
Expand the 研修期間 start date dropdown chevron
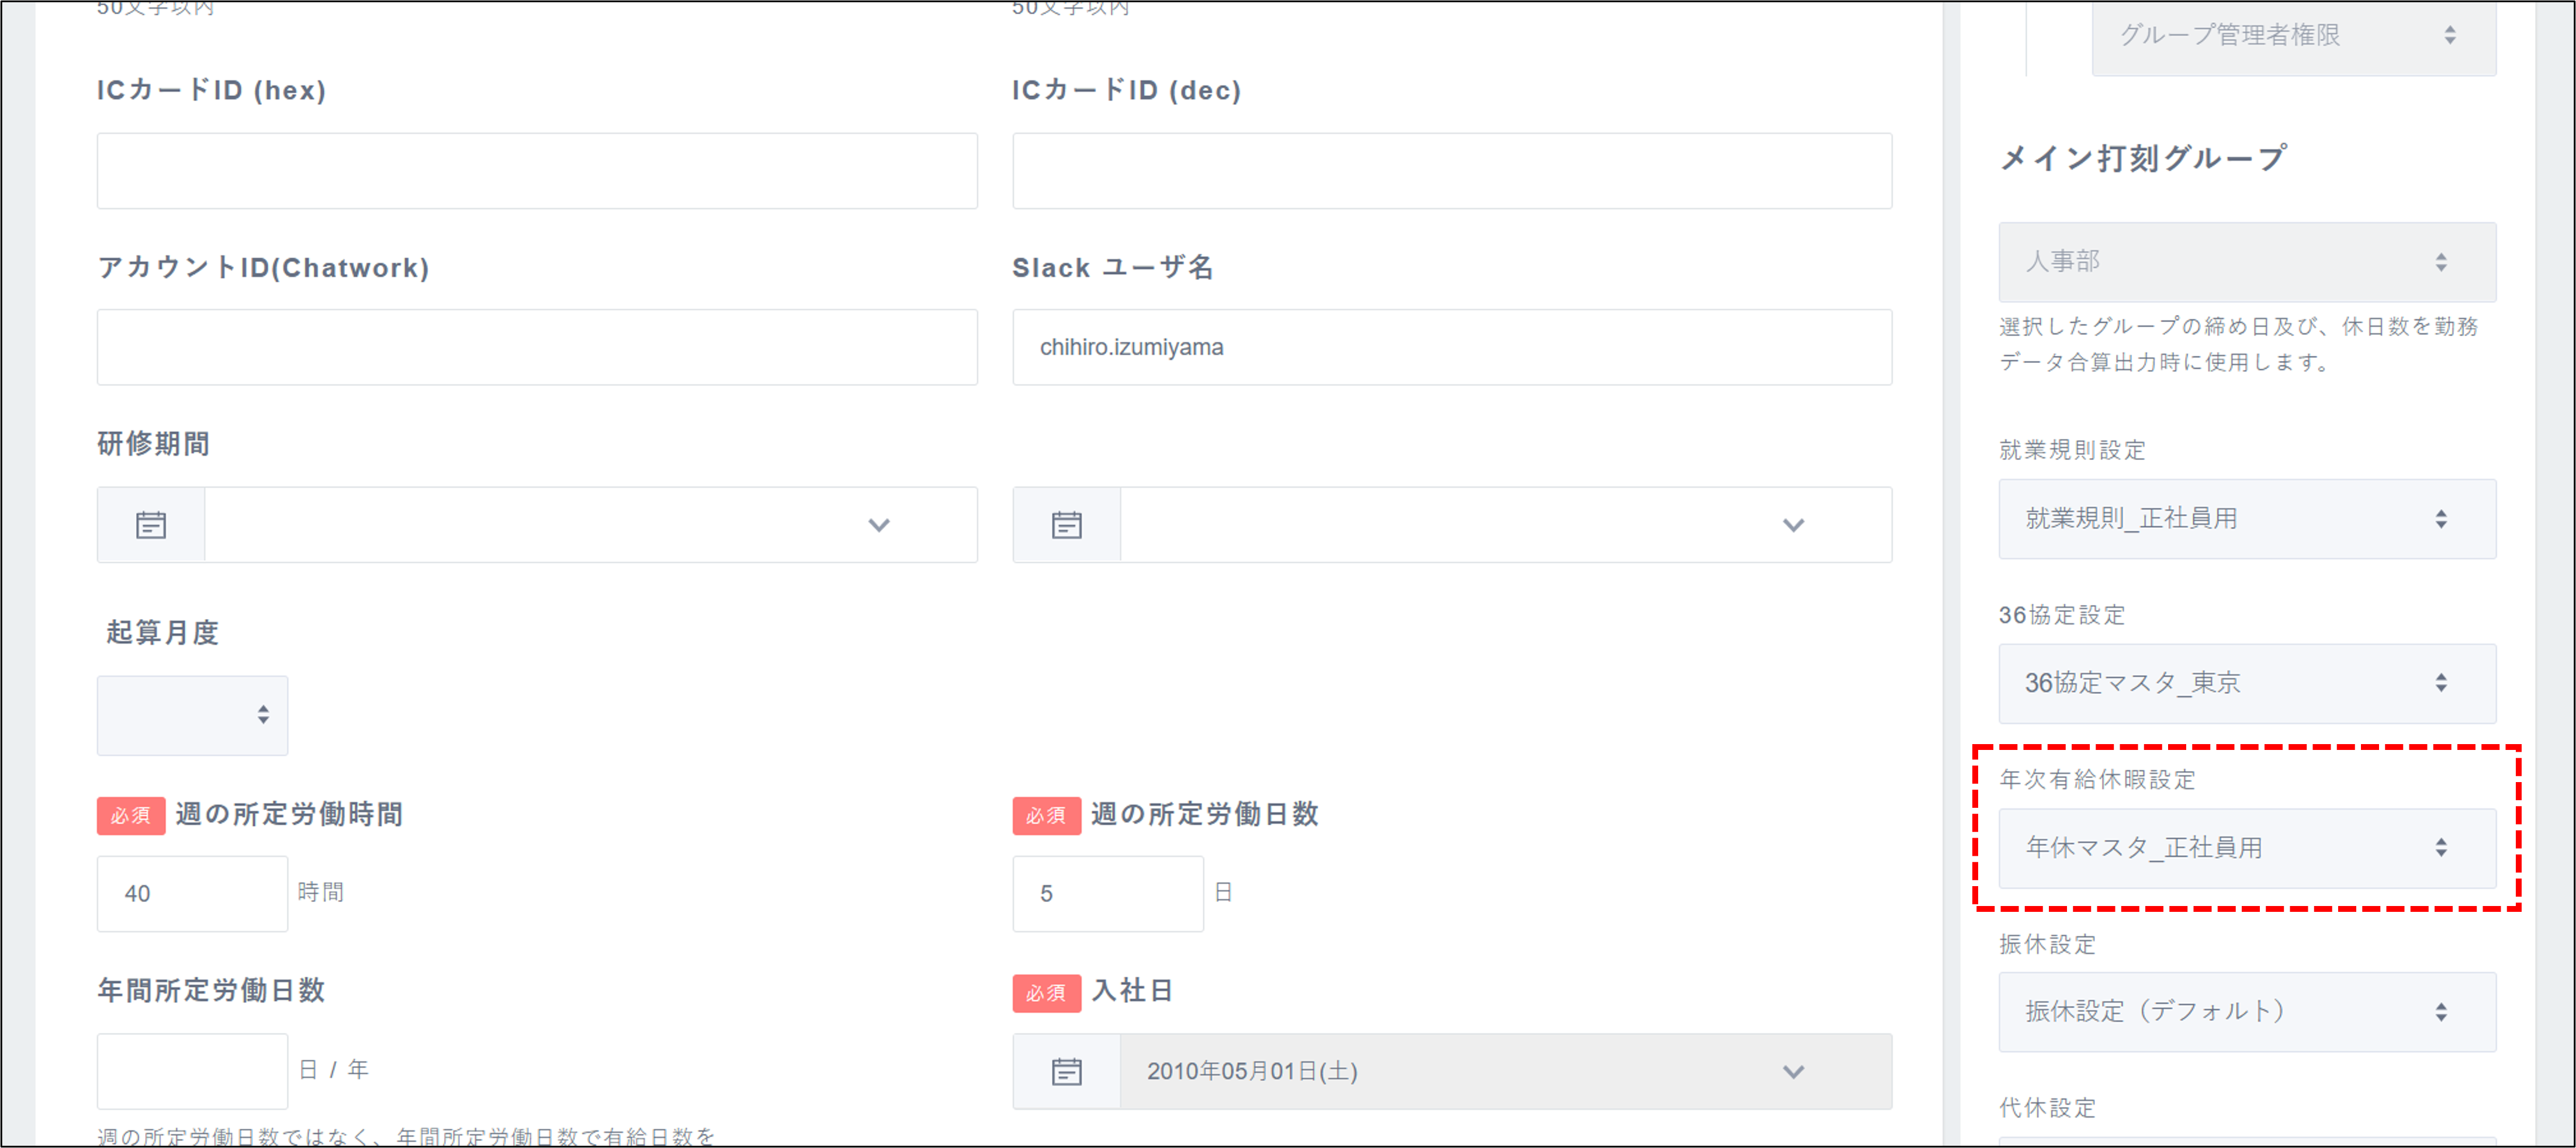pos(878,524)
